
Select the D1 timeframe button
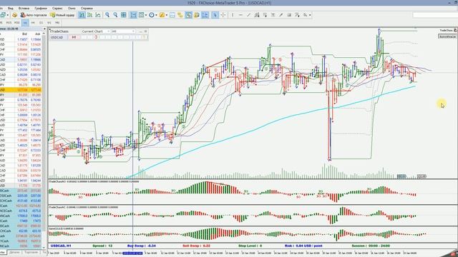(41, 22)
